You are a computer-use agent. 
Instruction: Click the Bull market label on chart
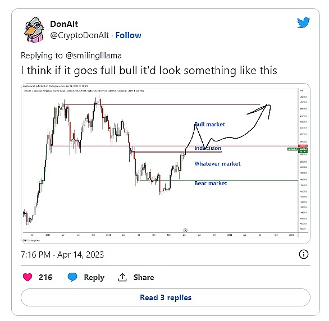point(209,125)
